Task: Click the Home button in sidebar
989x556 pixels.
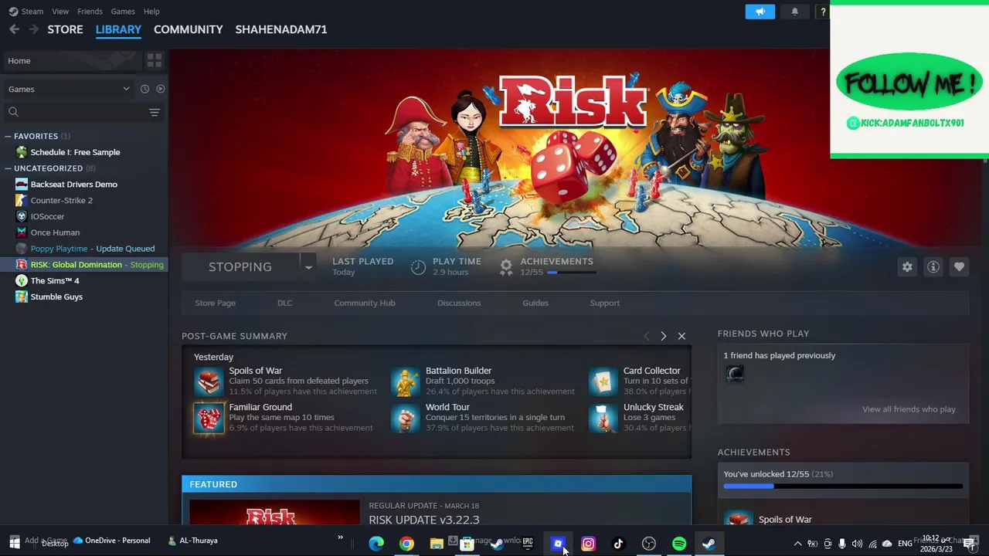Action: click(71, 61)
